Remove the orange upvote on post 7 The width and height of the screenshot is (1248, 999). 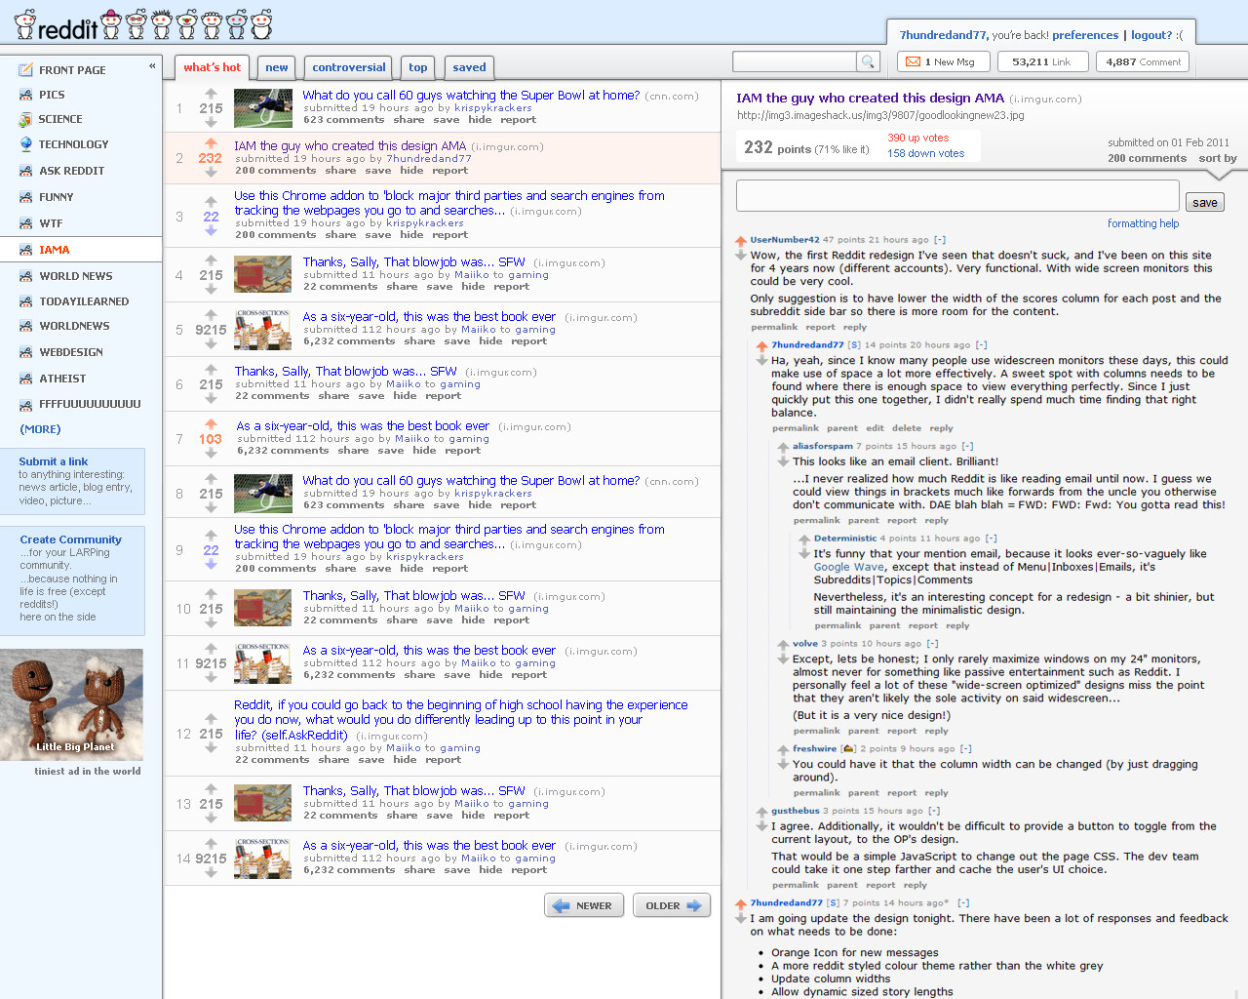[x=211, y=424]
